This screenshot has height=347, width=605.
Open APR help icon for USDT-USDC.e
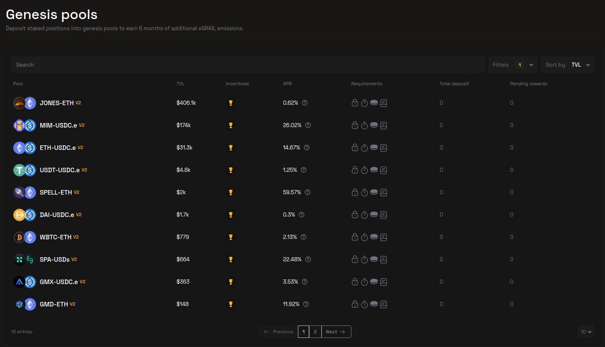tap(303, 170)
